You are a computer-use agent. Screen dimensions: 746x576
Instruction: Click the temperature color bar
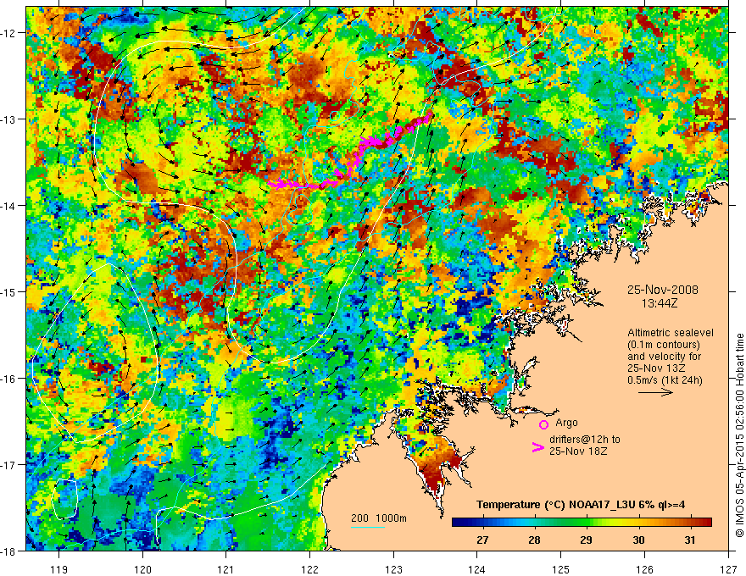click(x=582, y=523)
